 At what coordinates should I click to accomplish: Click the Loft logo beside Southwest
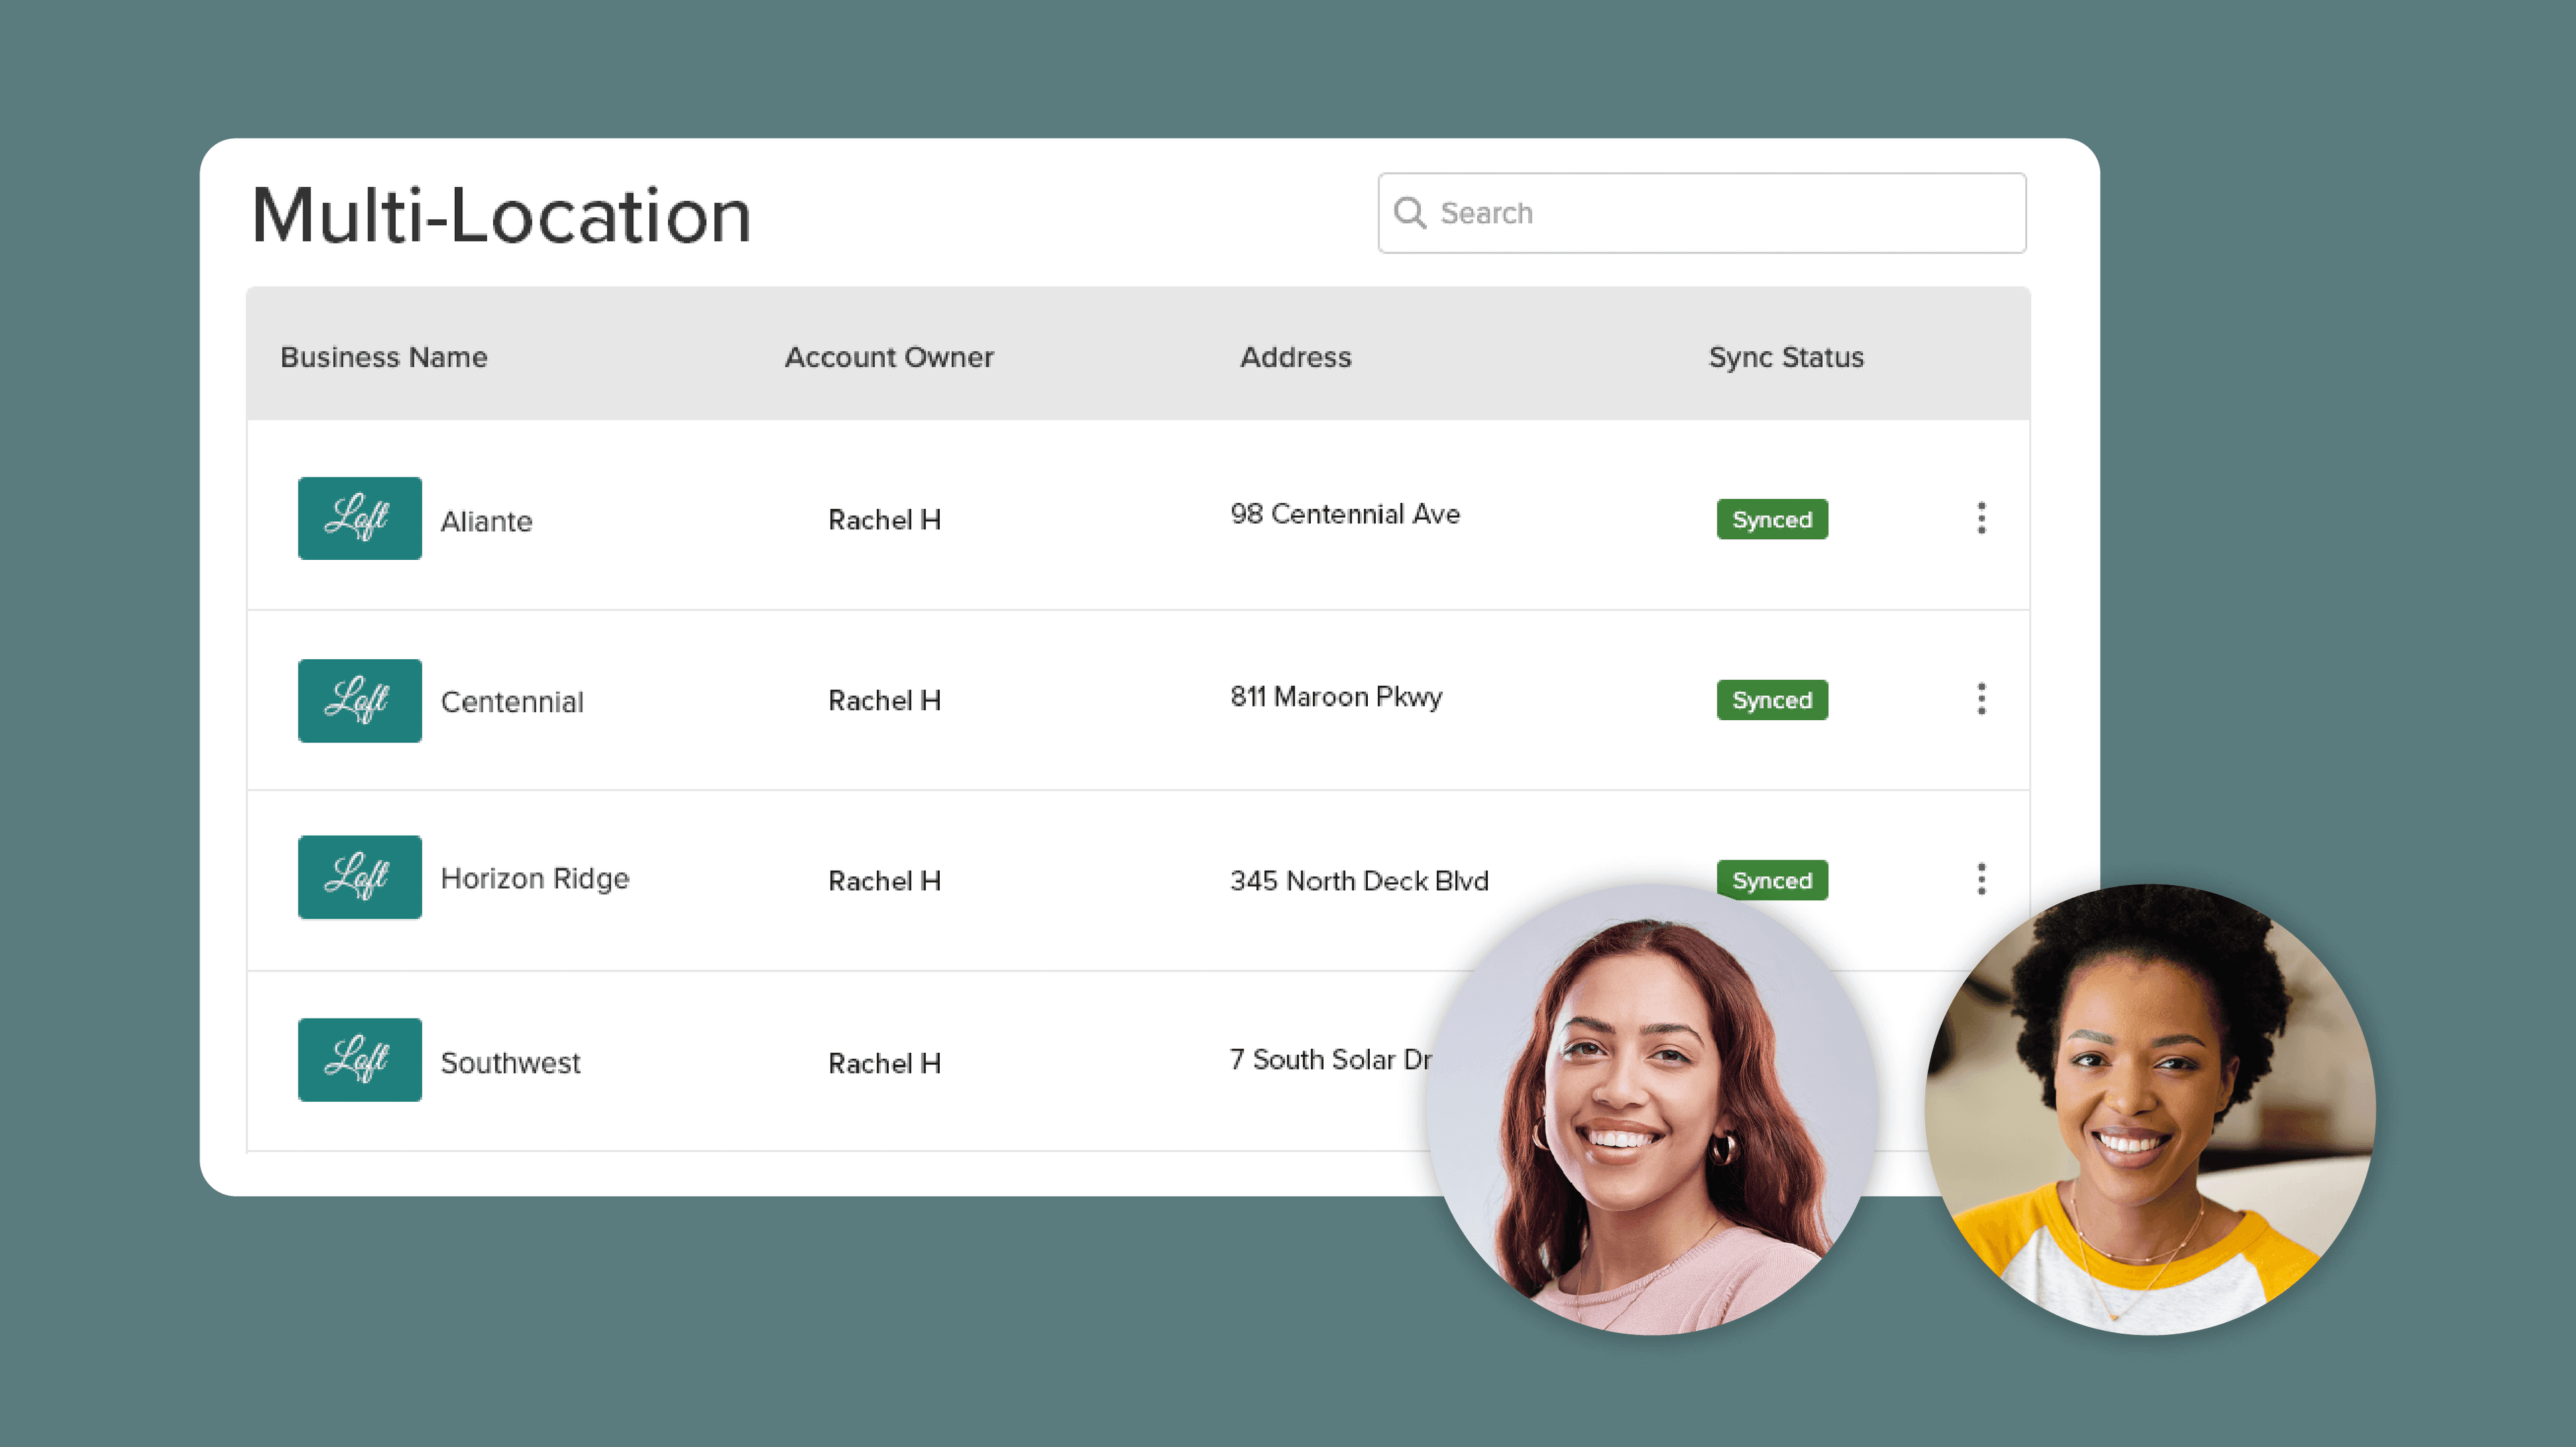(x=359, y=1059)
